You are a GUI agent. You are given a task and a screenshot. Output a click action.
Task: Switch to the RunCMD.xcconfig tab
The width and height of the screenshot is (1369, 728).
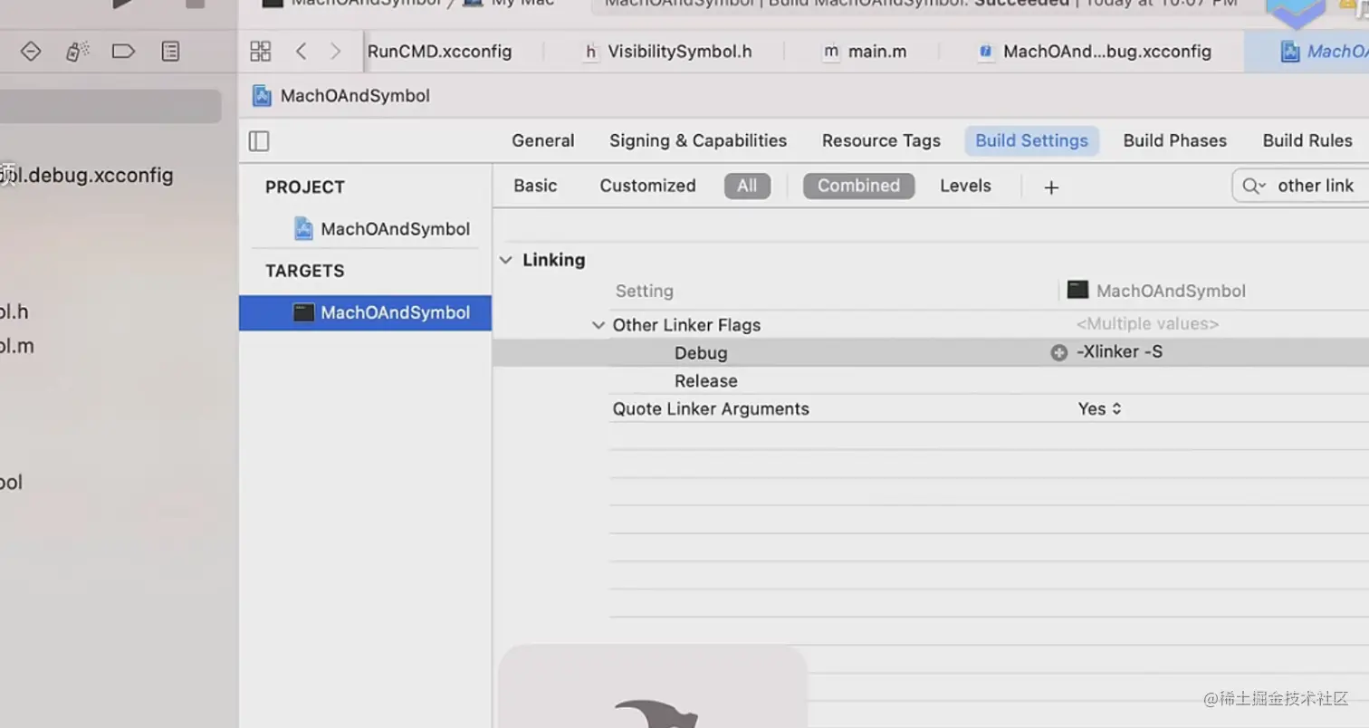[x=439, y=52]
